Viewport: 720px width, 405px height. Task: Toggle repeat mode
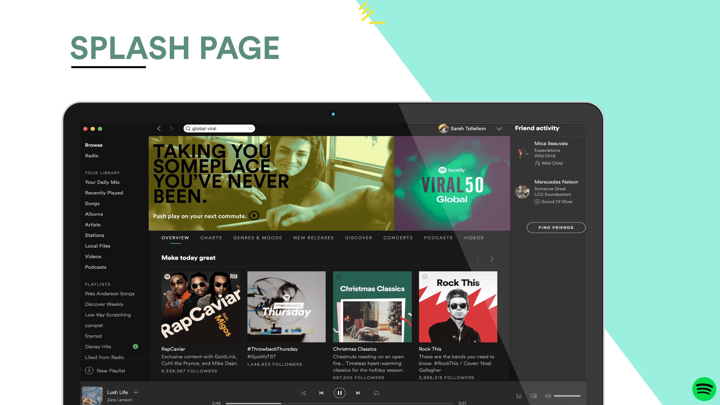(x=376, y=393)
